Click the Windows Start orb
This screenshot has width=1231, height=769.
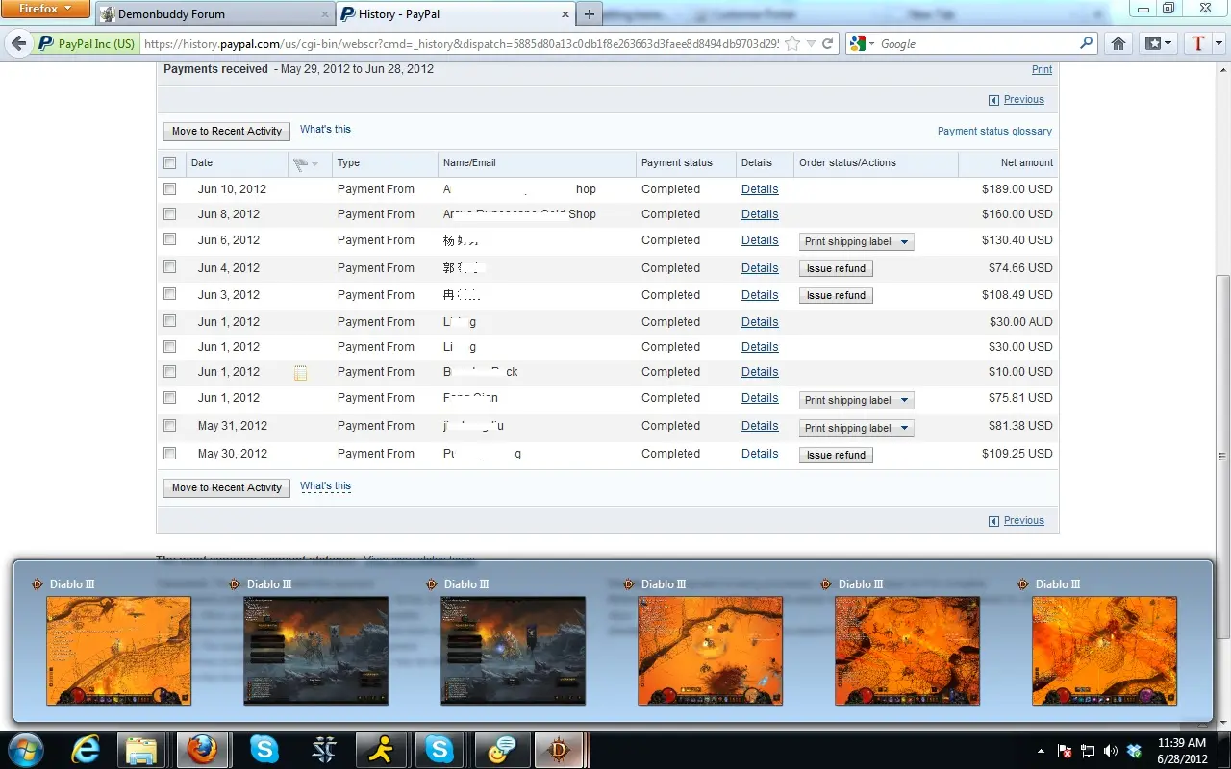pyautogui.click(x=26, y=749)
